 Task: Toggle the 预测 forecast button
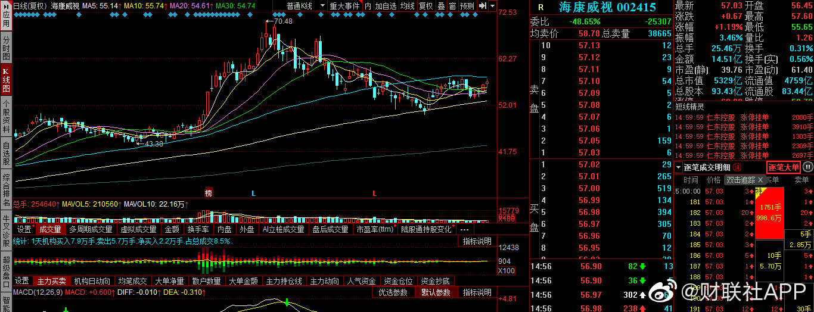pos(468,5)
